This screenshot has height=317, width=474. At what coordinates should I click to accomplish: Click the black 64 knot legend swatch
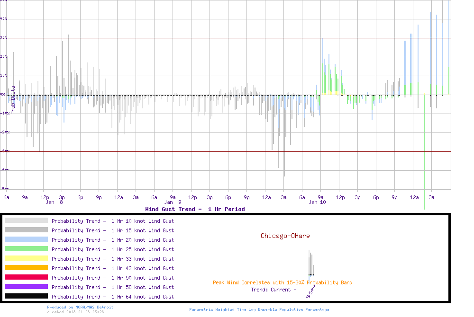[x=26, y=296]
